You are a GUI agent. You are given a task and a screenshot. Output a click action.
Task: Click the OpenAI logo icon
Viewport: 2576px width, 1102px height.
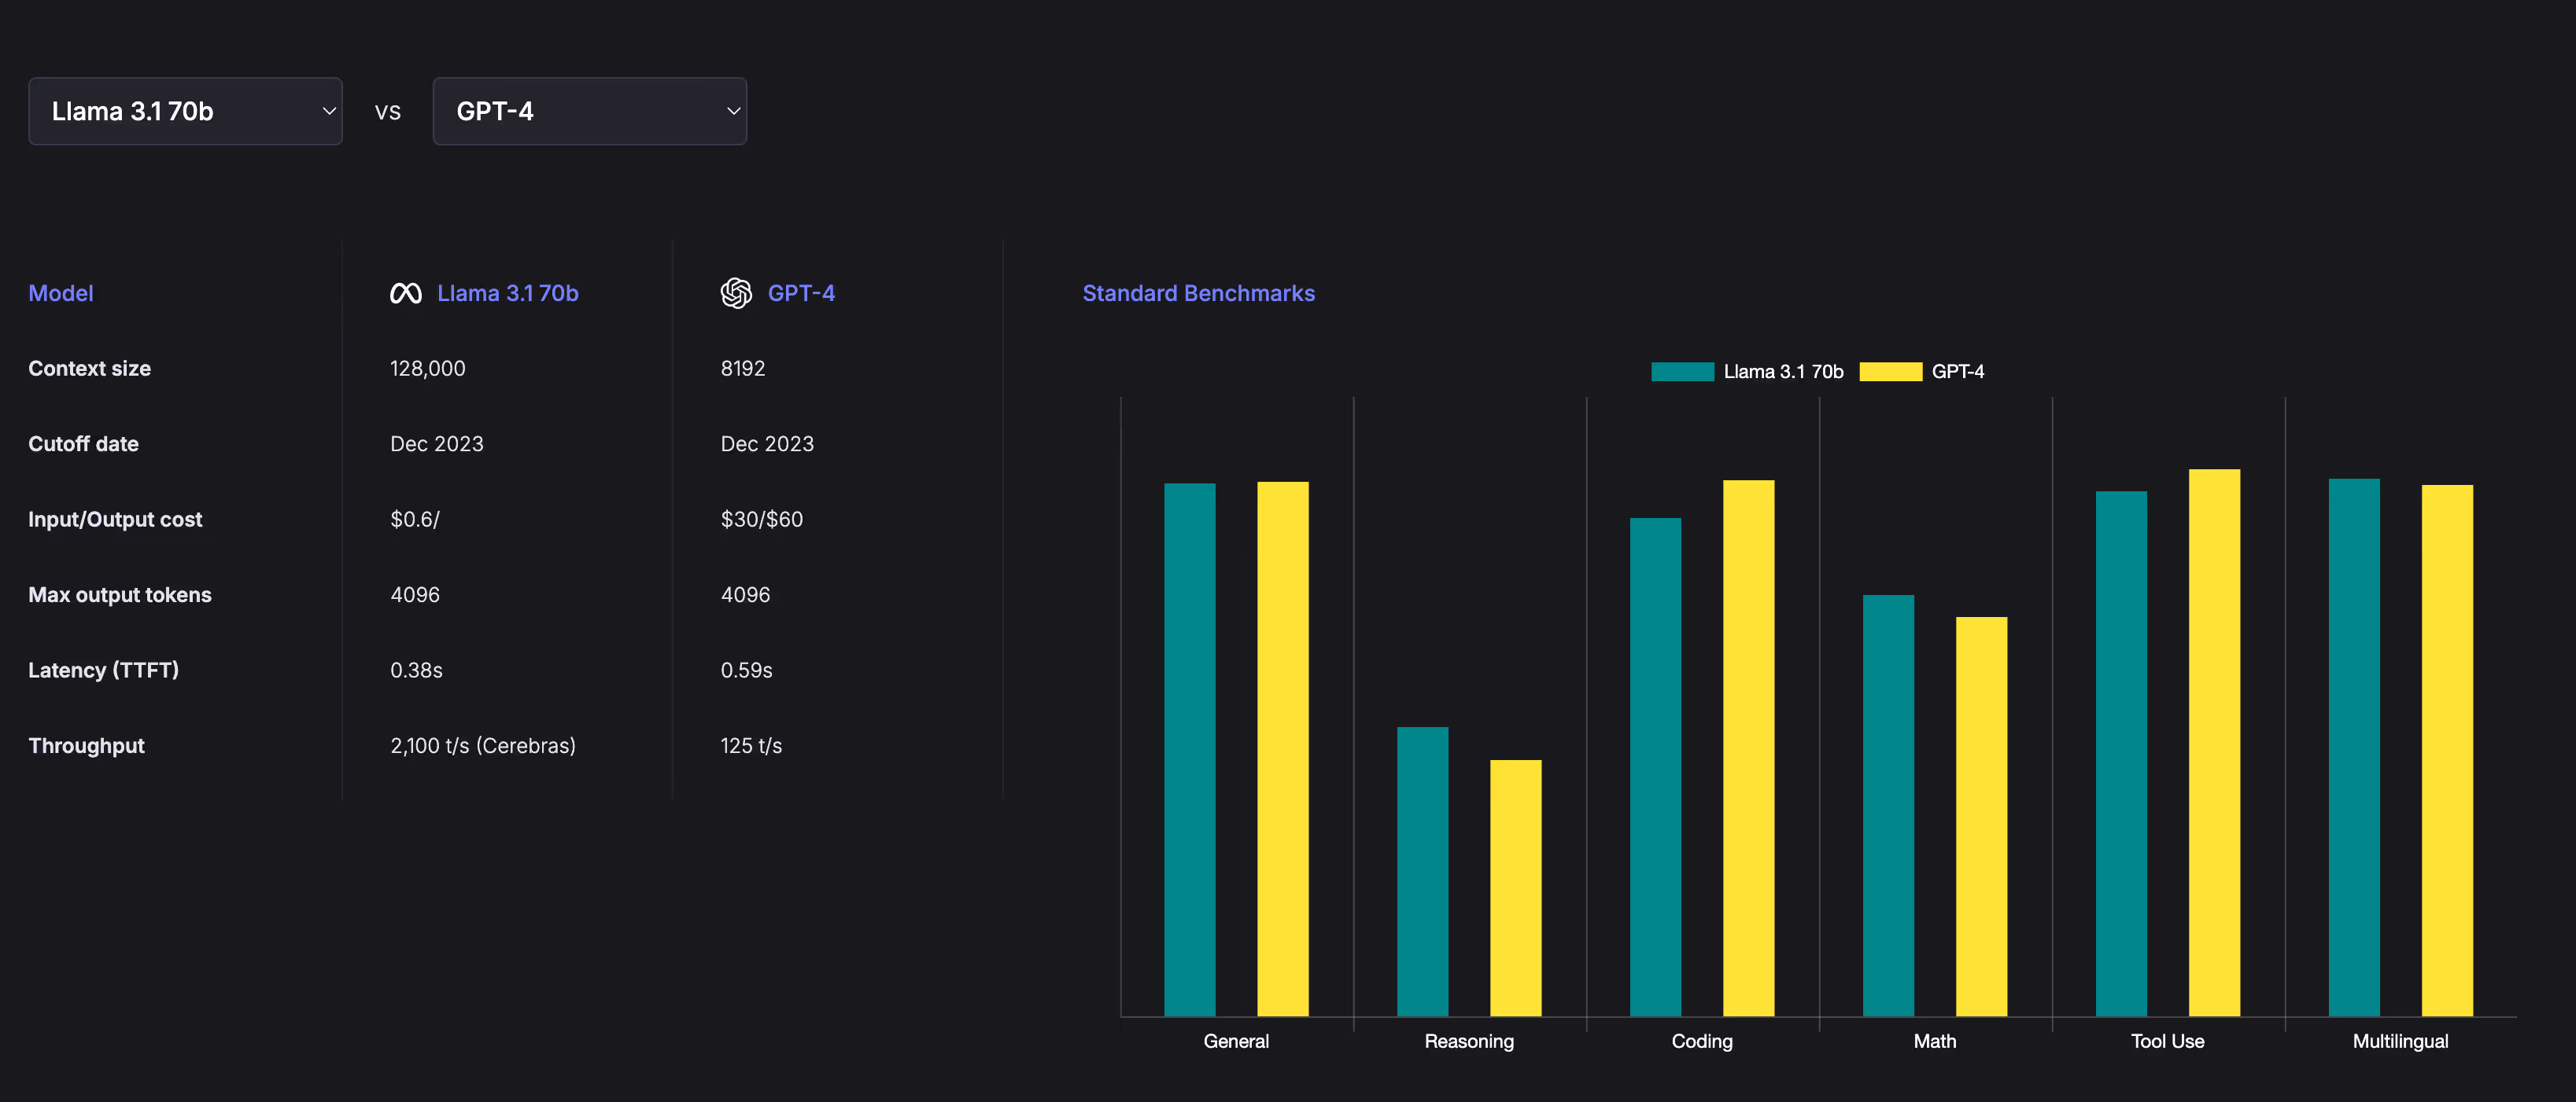click(x=736, y=292)
